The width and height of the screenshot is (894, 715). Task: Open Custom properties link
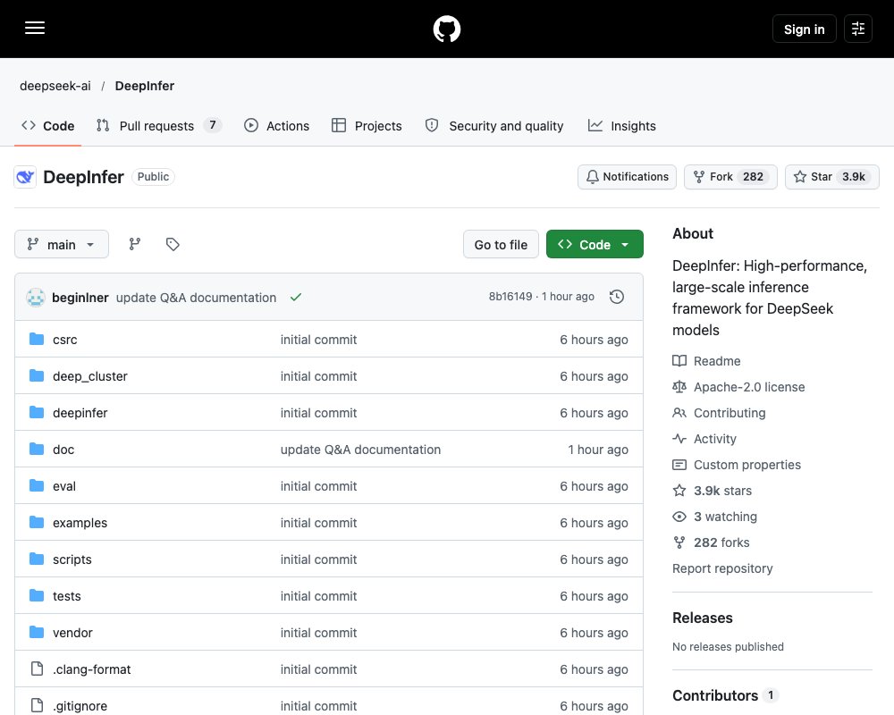[x=746, y=464]
